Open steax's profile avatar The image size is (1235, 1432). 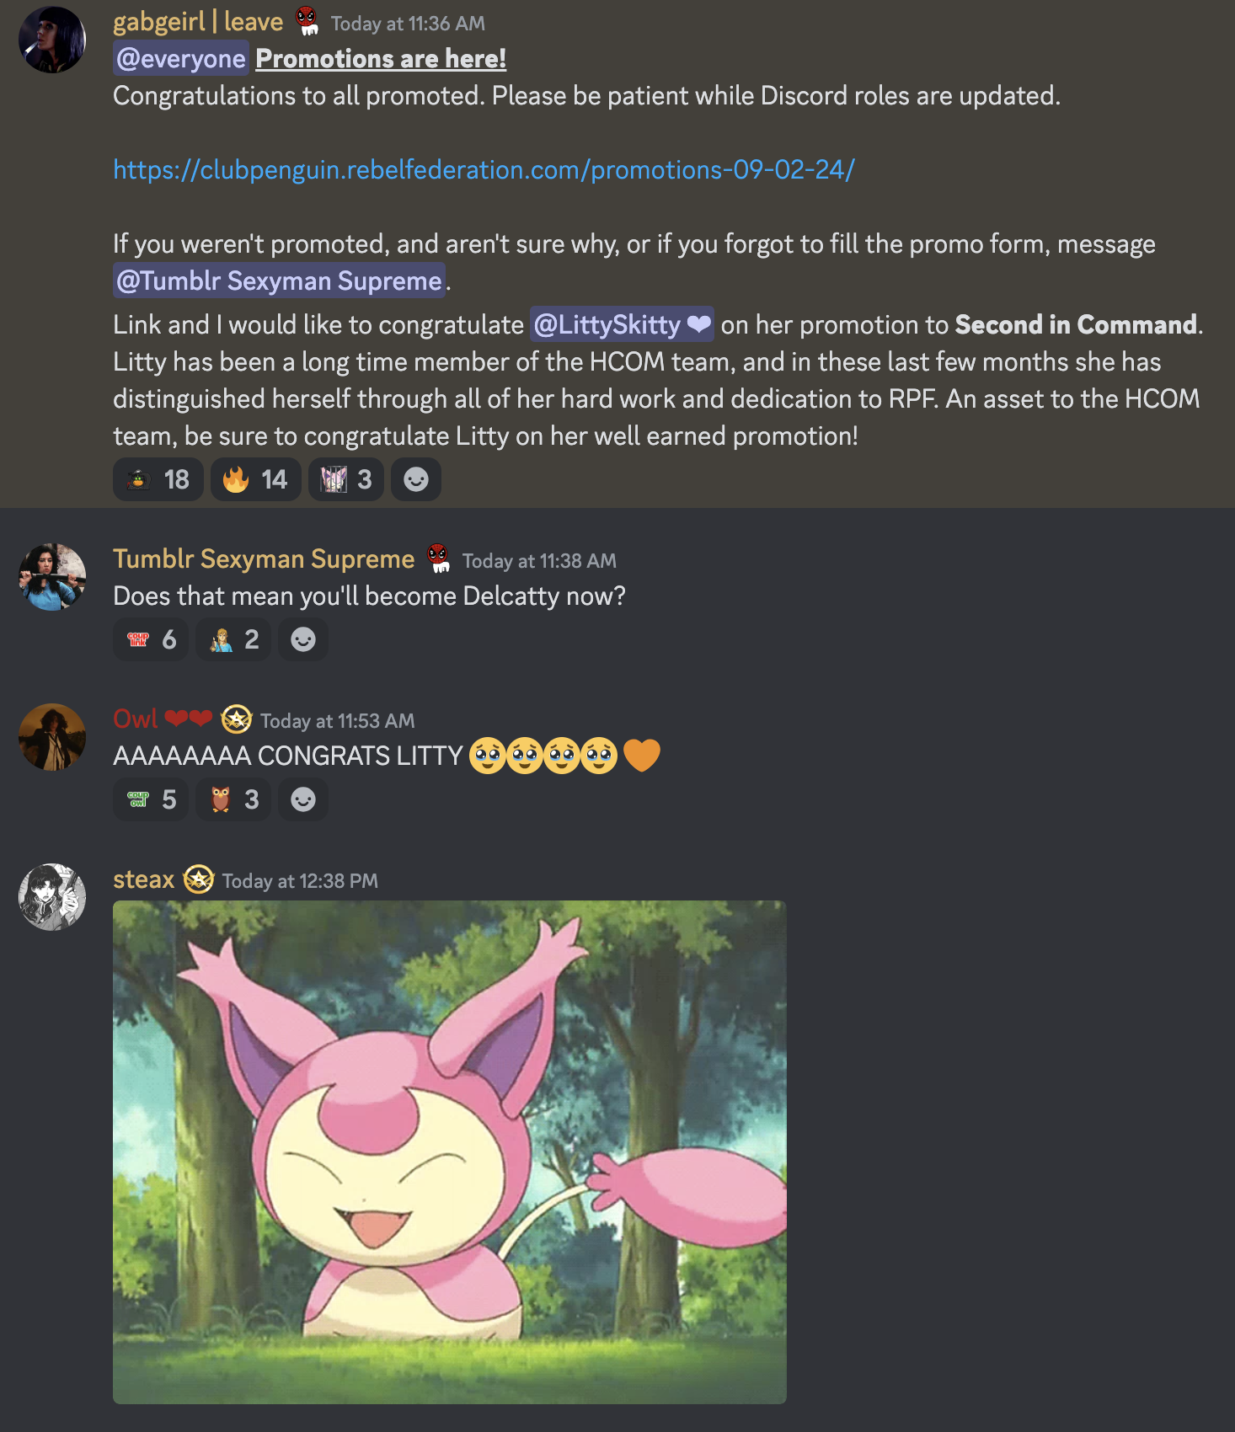[52, 897]
